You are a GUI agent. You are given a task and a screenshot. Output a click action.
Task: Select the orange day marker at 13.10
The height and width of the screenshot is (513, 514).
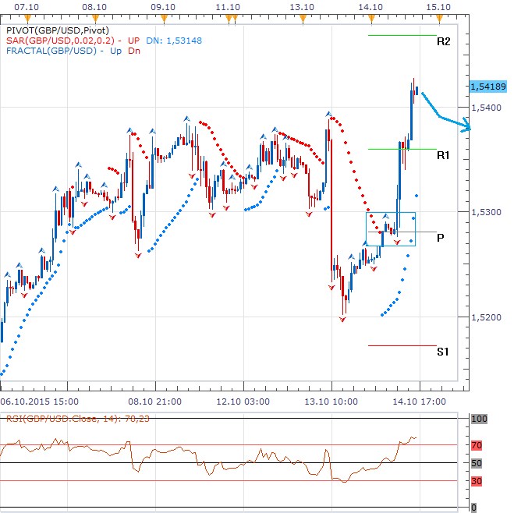pos(301,16)
